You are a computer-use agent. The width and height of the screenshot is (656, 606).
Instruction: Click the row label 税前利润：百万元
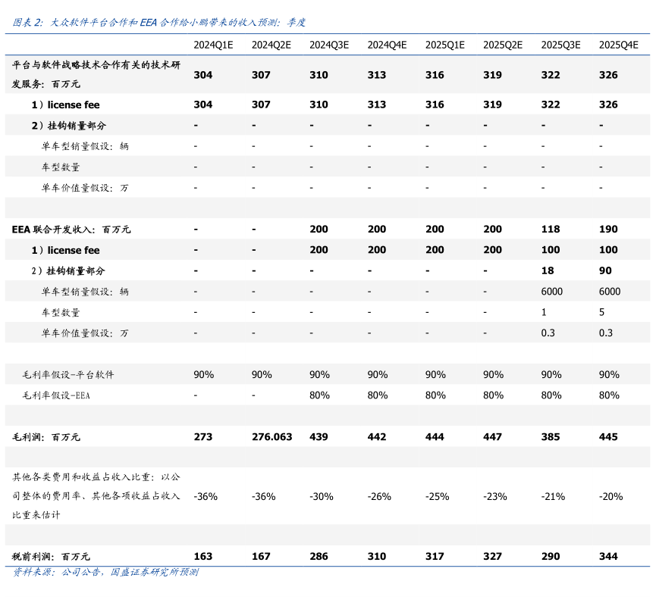click(51, 557)
